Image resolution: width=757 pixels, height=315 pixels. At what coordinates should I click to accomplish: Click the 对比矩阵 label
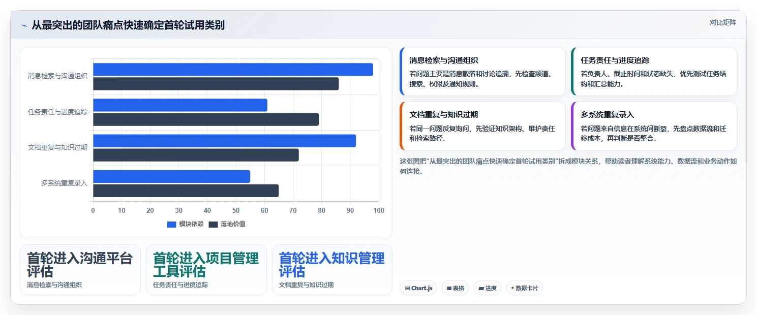[723, 22]
